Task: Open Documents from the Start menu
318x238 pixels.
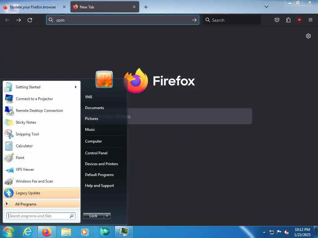Action: pyautogui.click(x=94, y=108)
